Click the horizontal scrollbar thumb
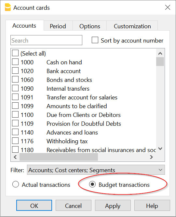Viewport: 176px width, 217px height. [59, 157]
